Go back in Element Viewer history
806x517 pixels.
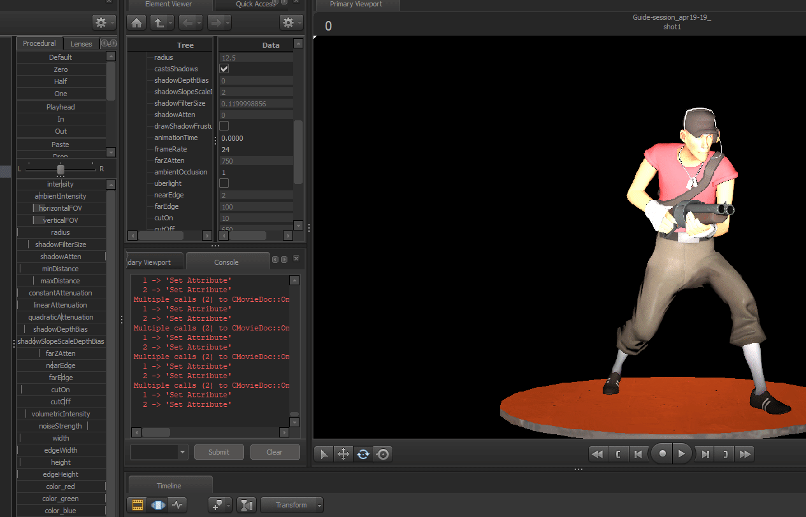187,23
